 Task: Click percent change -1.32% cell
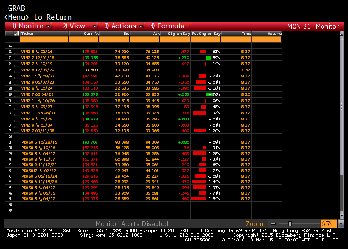(x=206, y=113)
